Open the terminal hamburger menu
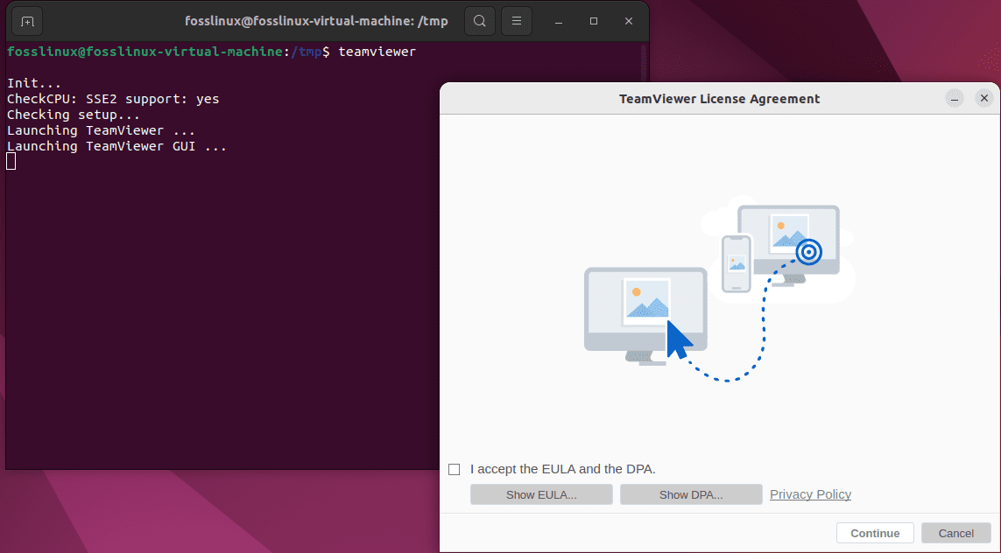The width and height of the screenshot is (1001, 553). [516, 20]
